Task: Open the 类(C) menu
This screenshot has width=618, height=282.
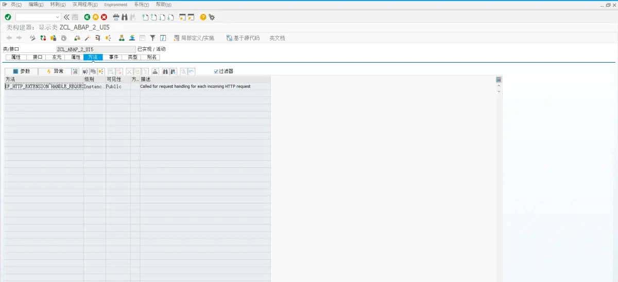Action: pos(16,5)
